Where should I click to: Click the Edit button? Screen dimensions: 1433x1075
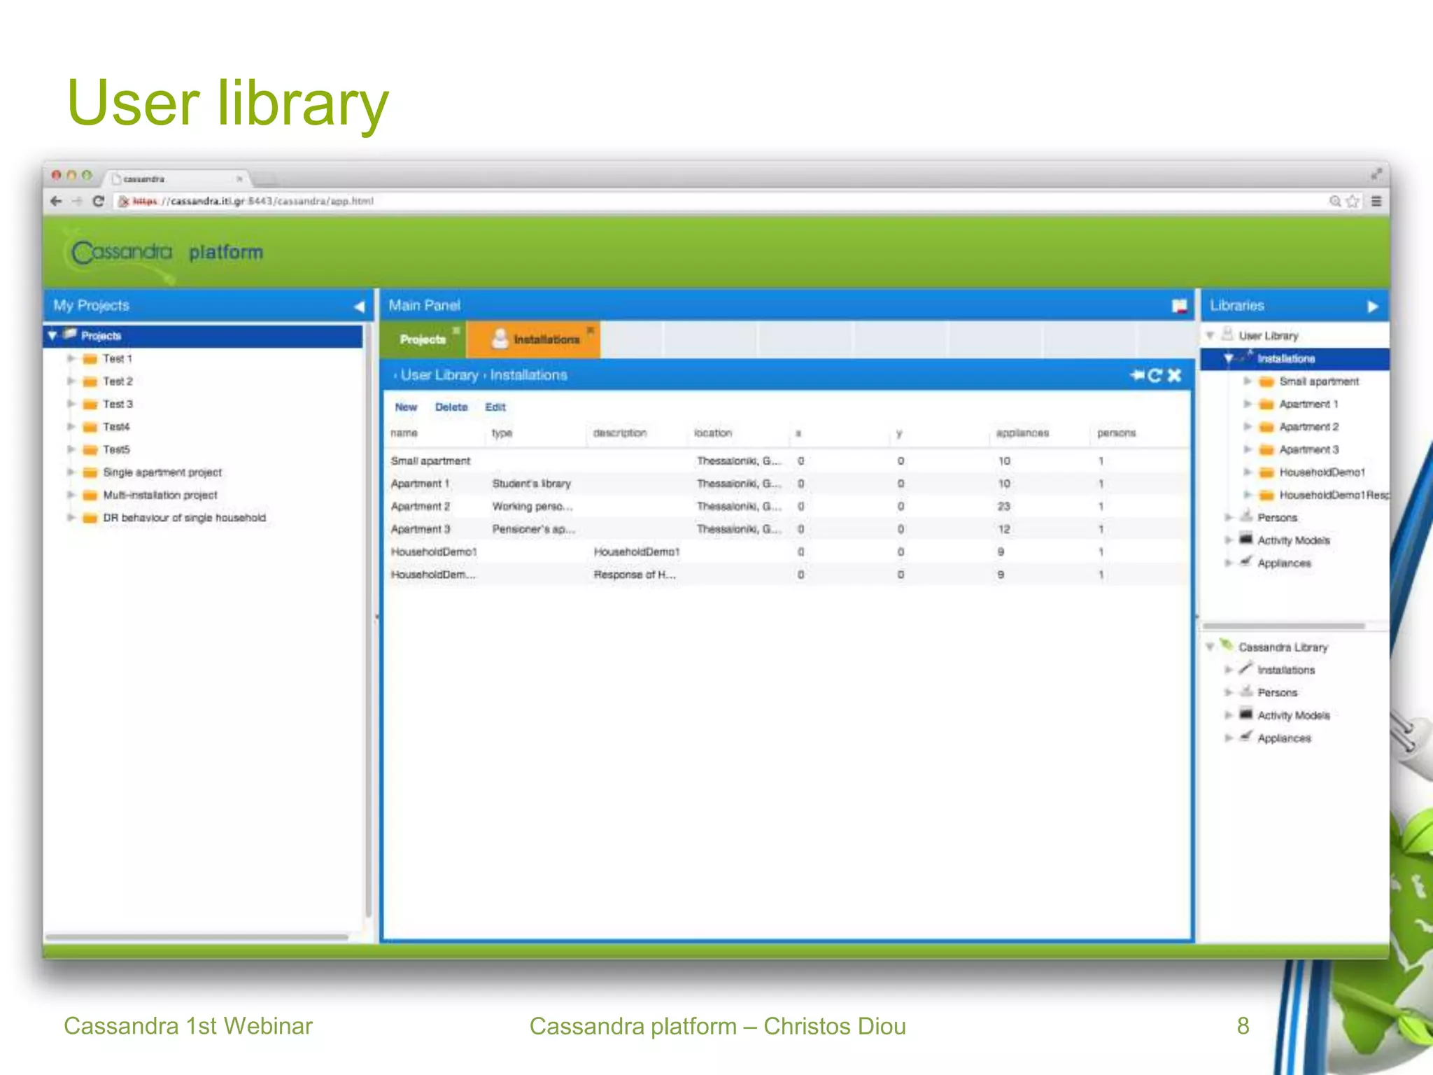495,407
